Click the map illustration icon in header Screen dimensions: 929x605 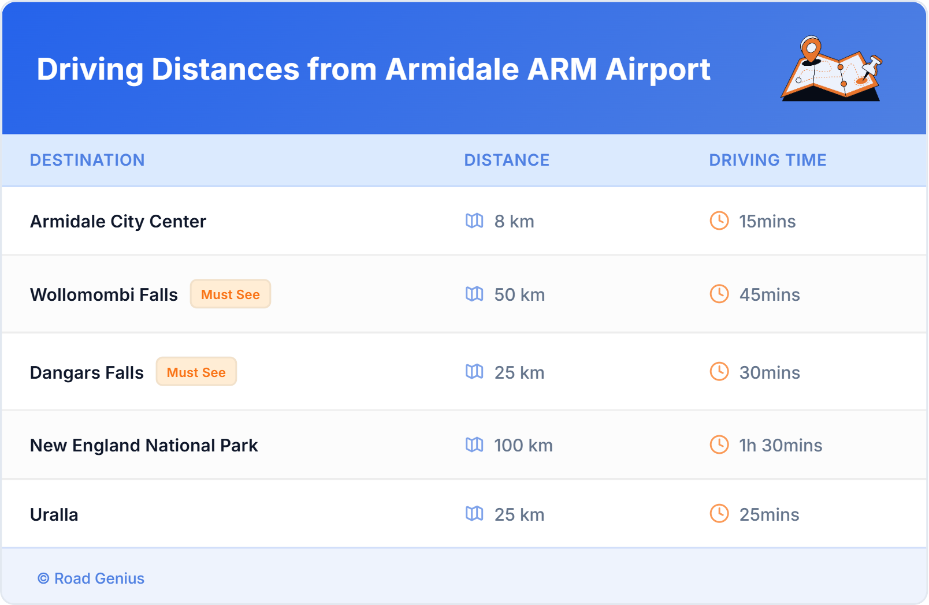tap(832, 69)
